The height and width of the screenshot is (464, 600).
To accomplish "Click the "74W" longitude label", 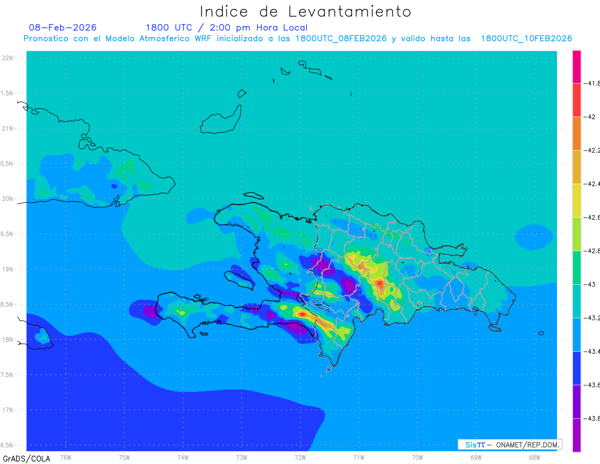I will coord(183,457).
